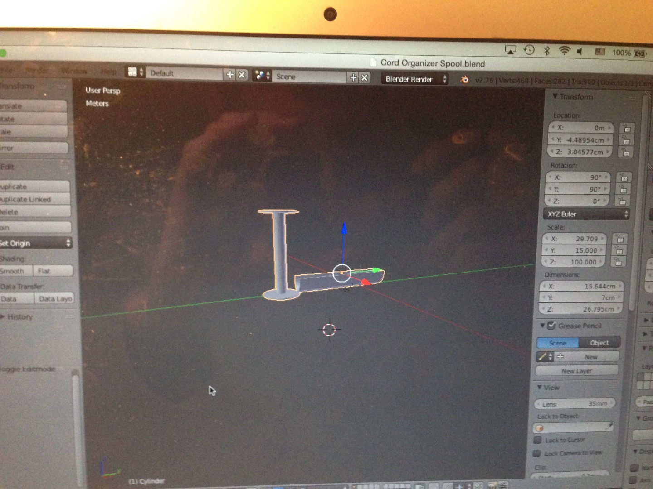Click the Lock to Object field
This screenshot has height=489, width=653.
[574, 427]
